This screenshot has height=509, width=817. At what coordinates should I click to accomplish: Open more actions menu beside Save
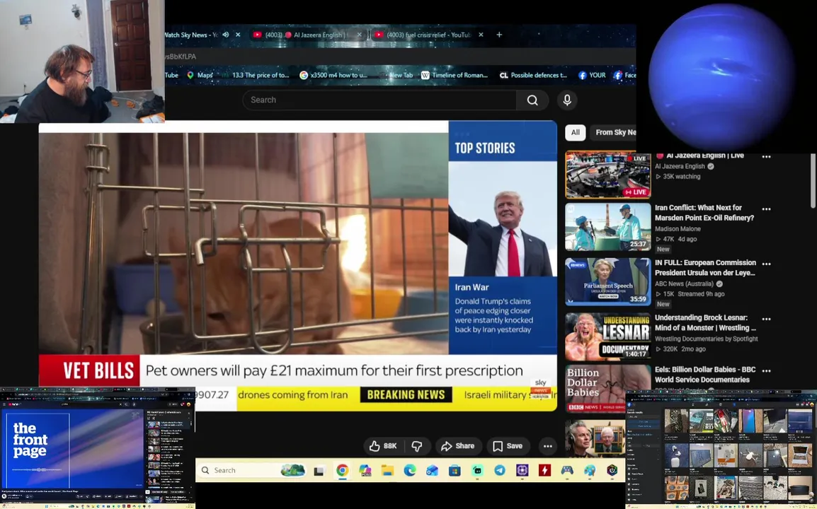[548, 446]
